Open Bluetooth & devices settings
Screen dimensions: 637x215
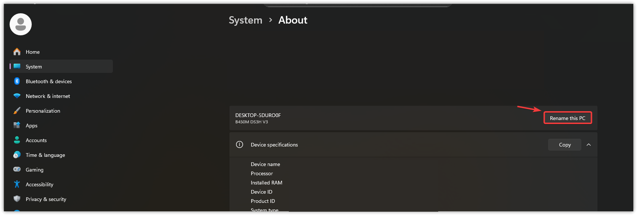pos(61,81)
